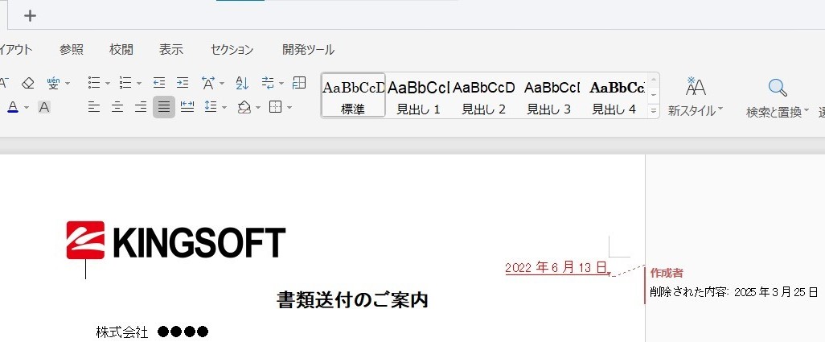Click the KINGSOFT logo image
825x342 pixels.
[176, 241]
